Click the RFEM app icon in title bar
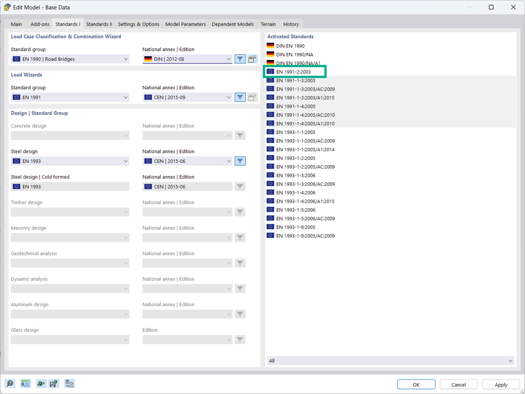 [x=7, y=7]
